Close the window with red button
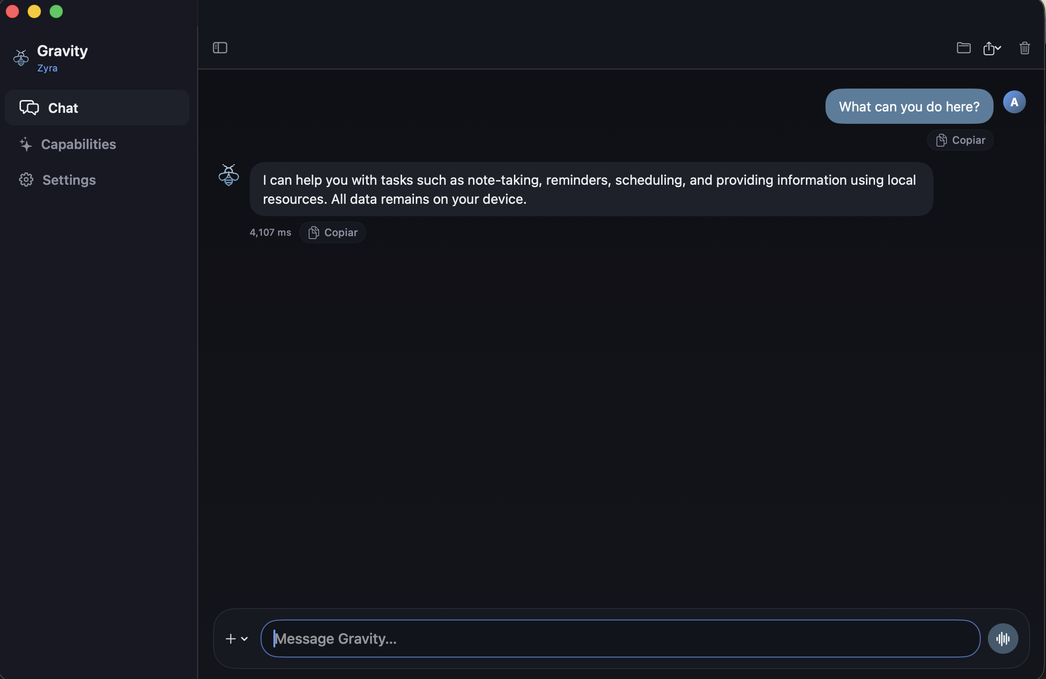Viewport: 1046px width, 679px height. 12,11
